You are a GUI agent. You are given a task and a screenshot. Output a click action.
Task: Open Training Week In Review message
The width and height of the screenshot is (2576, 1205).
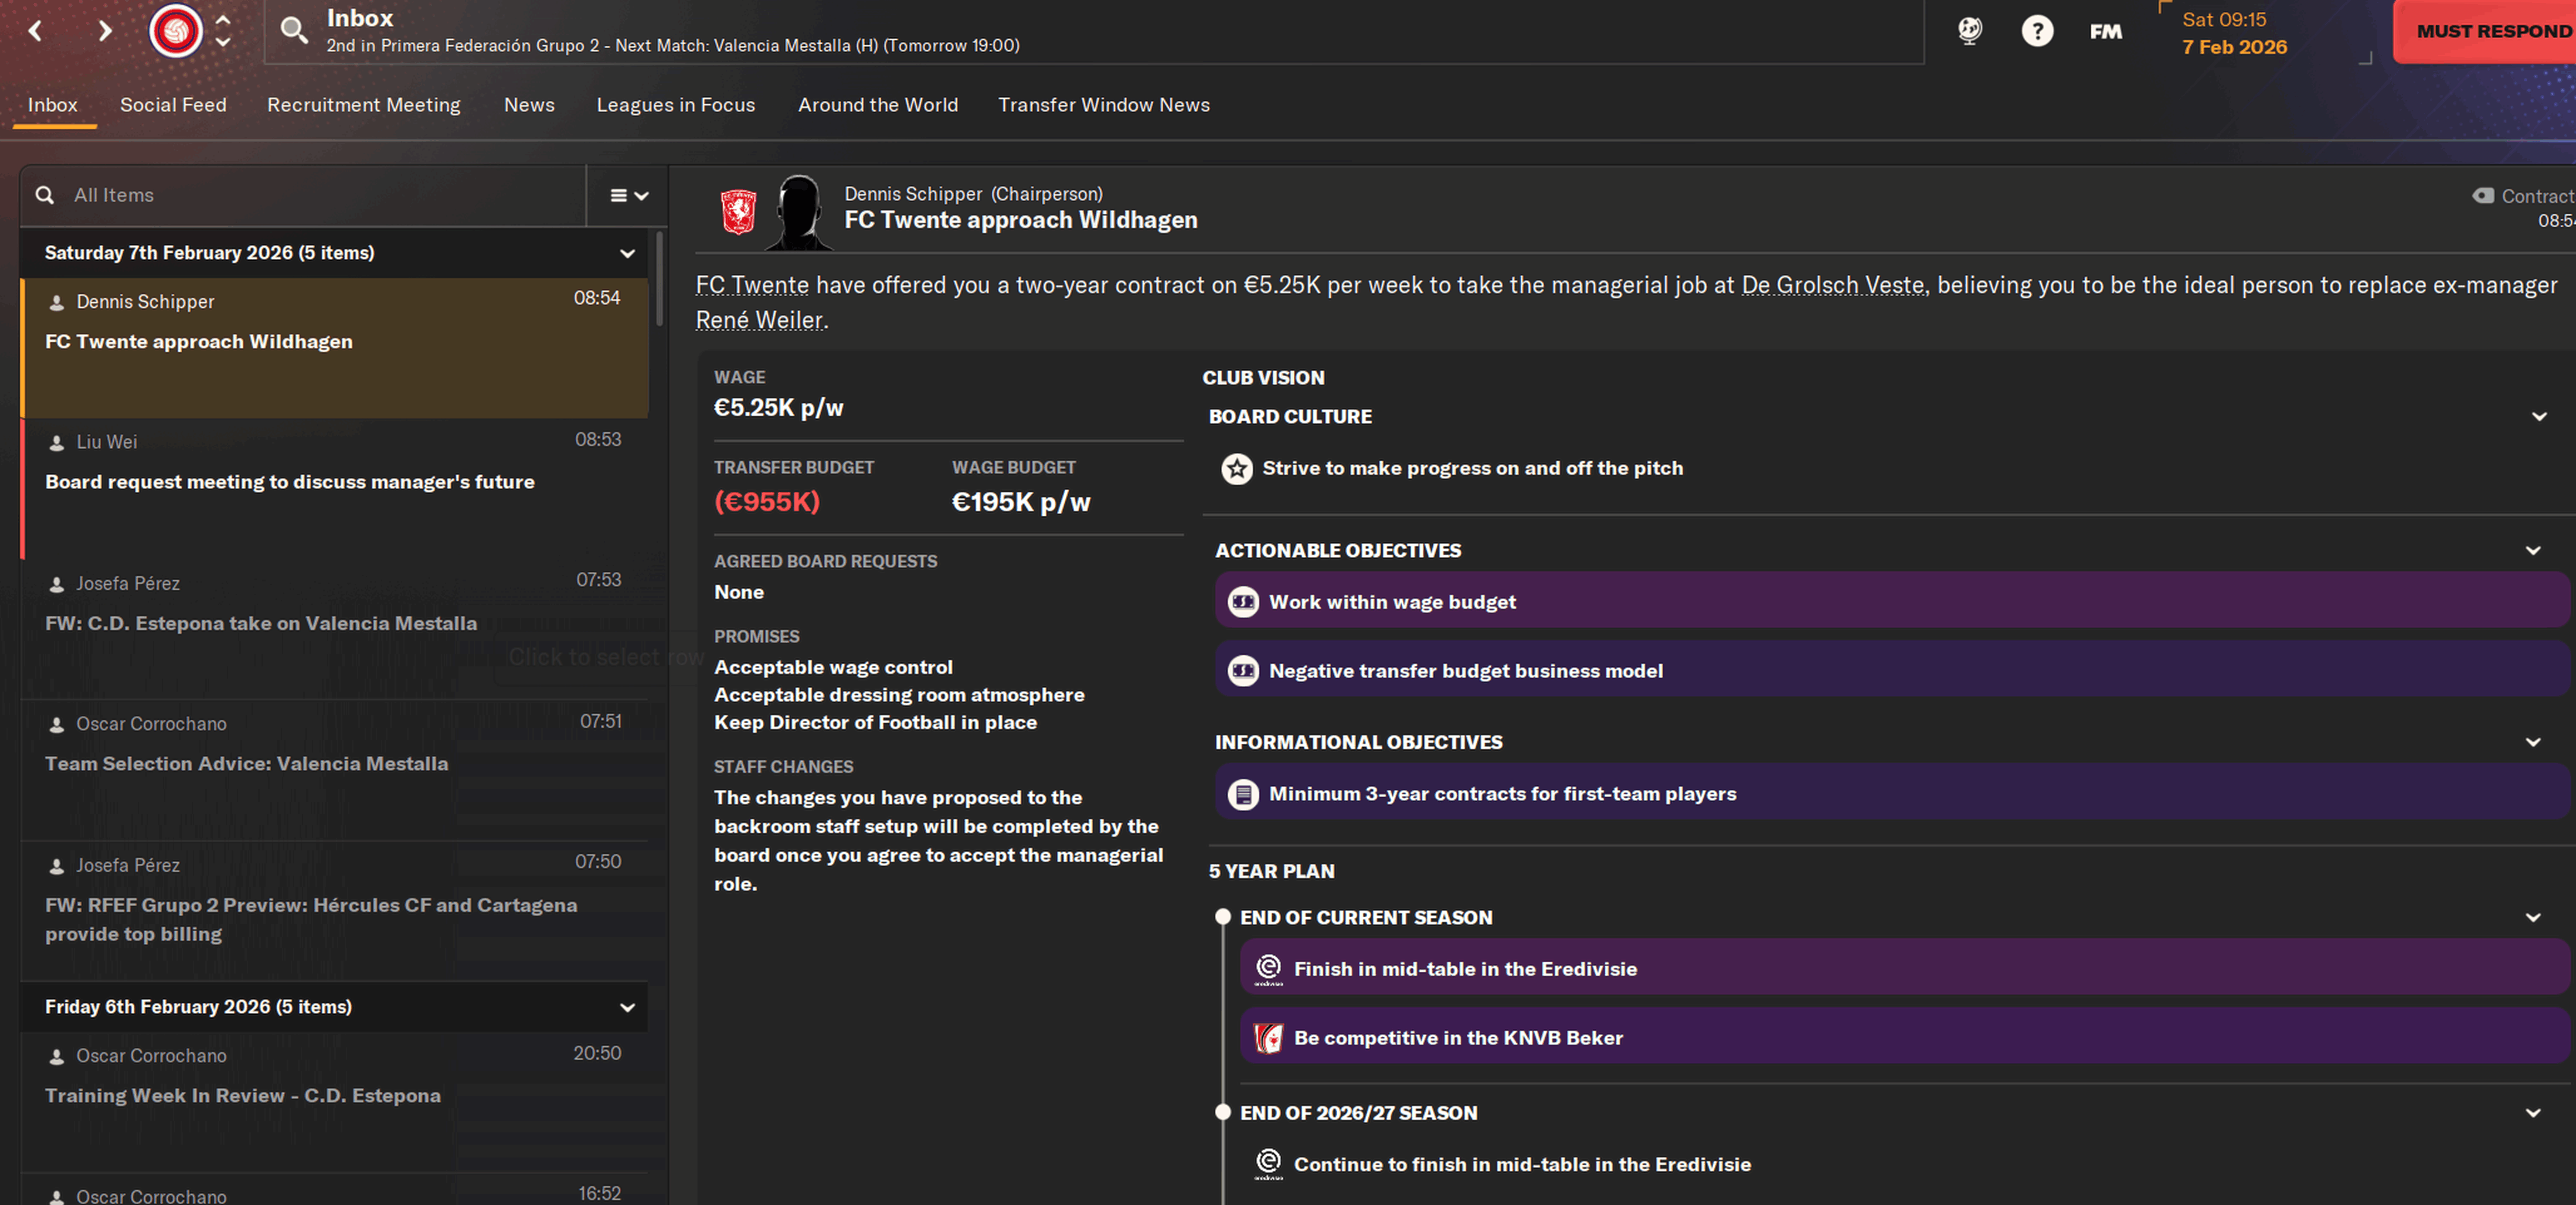(335, 1103)
